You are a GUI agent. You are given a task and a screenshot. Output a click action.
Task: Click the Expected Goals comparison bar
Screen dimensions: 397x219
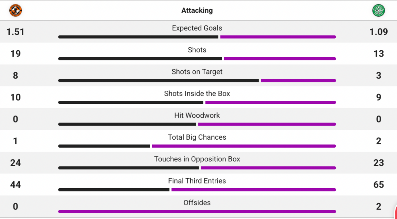(197, 36)
